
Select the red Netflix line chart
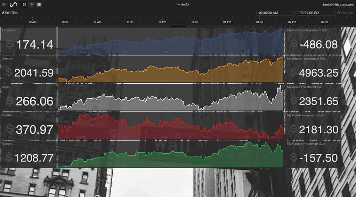click(170, 126)
